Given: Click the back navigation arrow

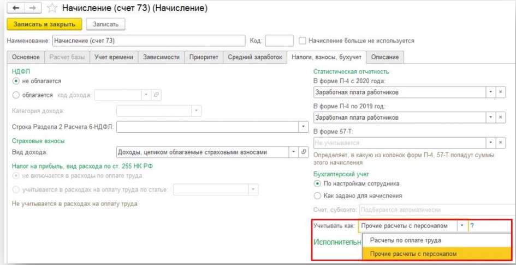Looking at the screenshot, I should coord(15,9).
